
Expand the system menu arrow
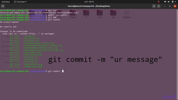175,2
